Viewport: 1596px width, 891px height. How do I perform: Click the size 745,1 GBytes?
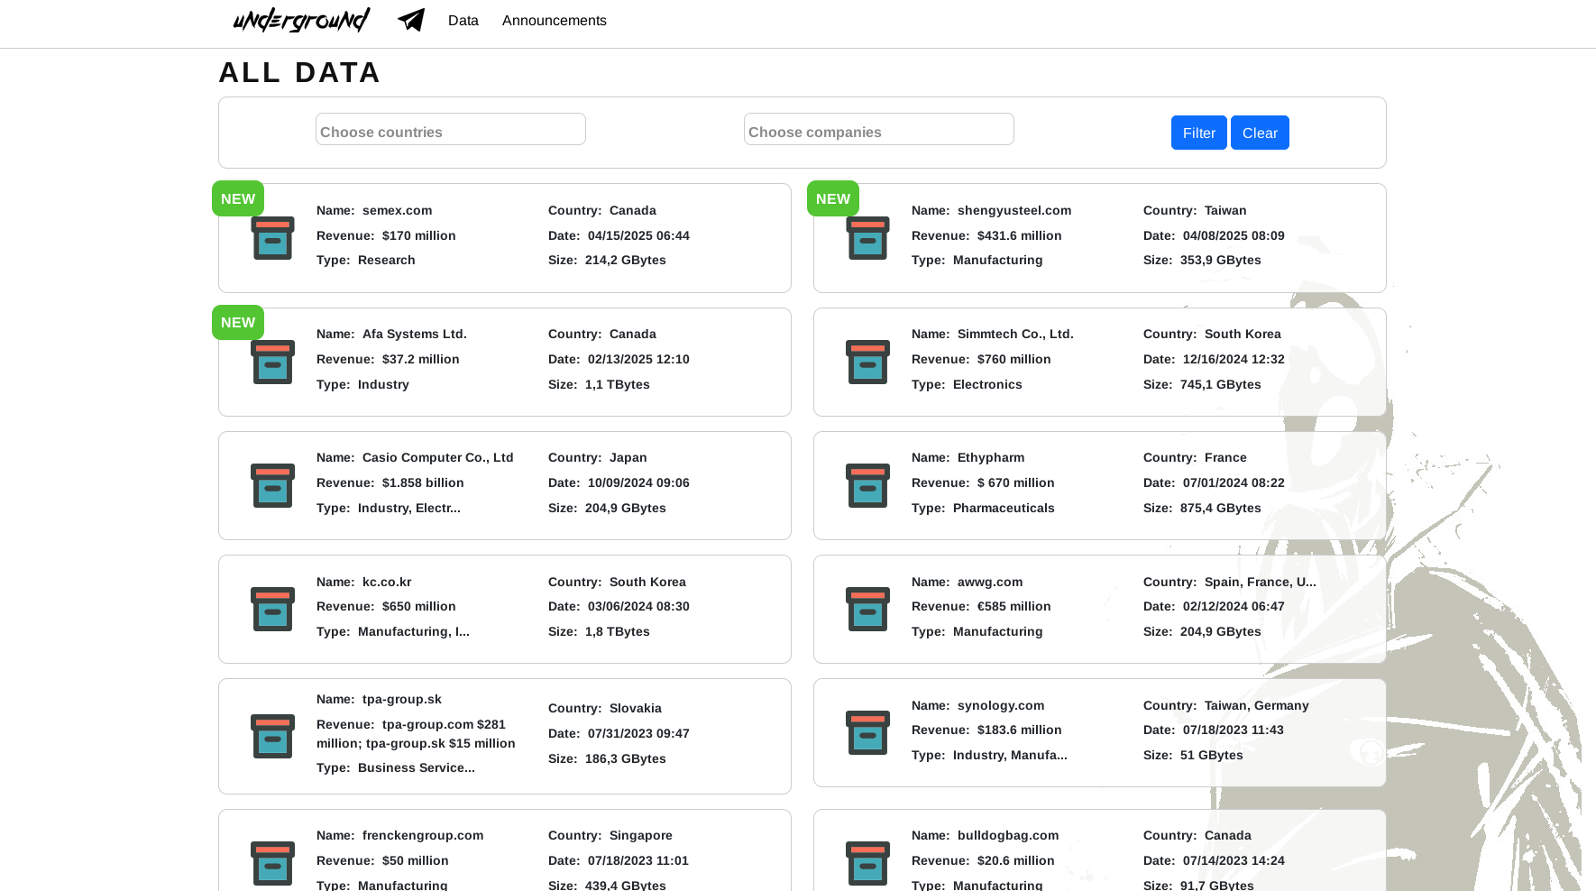pyautogui.click(x=1221, y=384)
